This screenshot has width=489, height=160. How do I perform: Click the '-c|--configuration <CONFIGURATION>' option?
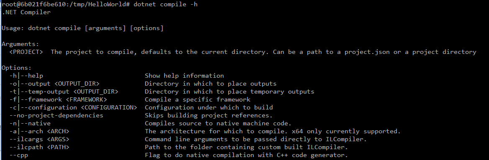click(73, 108)
